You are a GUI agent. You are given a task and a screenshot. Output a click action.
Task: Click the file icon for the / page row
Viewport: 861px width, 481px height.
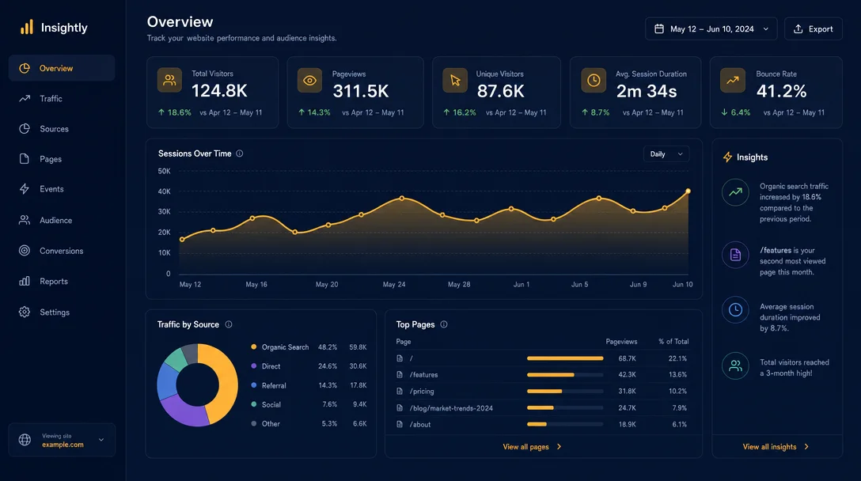[400, 358]
